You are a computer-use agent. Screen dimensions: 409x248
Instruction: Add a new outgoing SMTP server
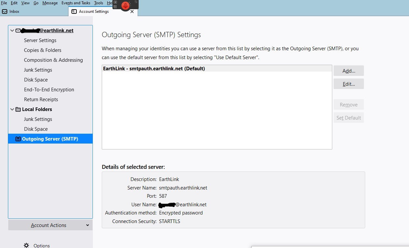coord(349,71)
